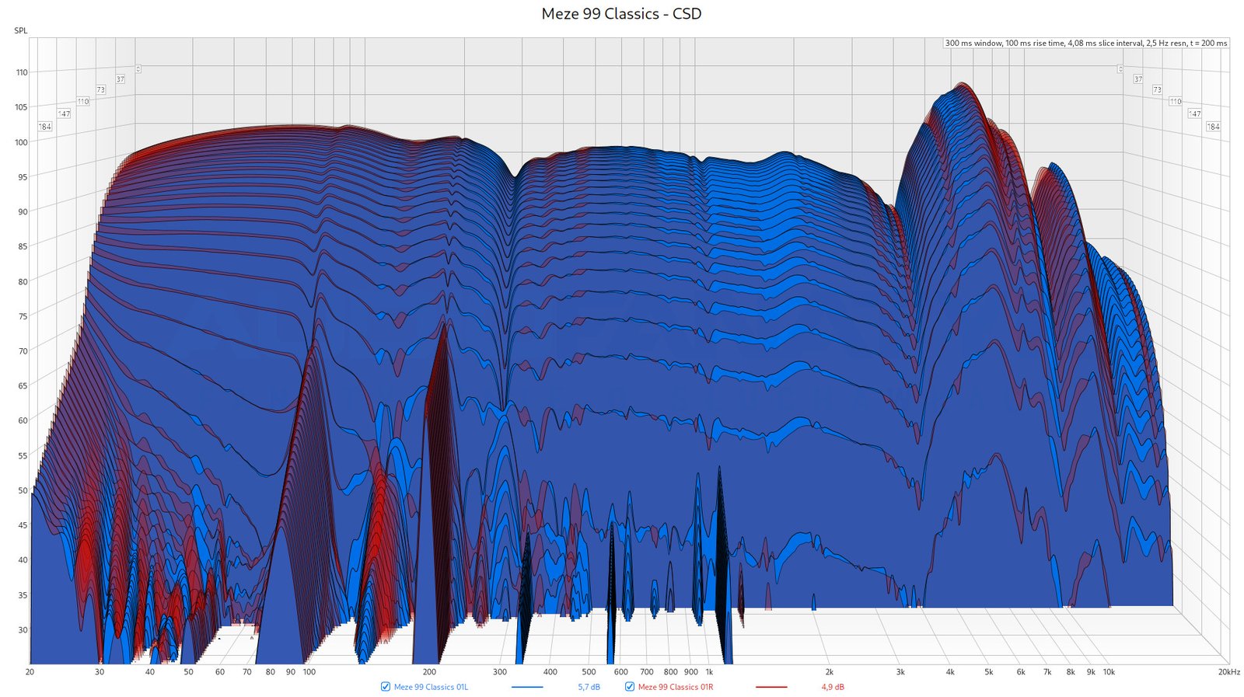The width and height of the screenshot is (1244, 697).
Task: Click the 73 time label on left wall
Action: 100,90
